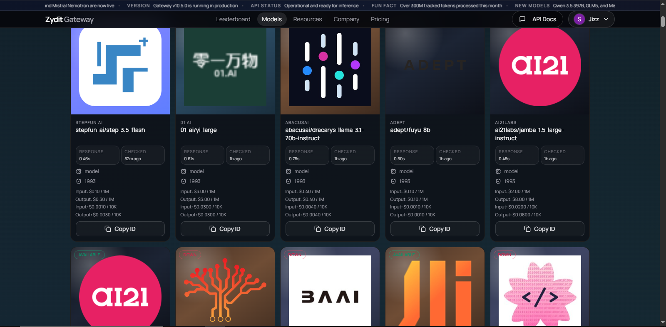
Task: Click the AVAILABLE badge on the bottom AI21 card
Action: (x=89, y=255)
